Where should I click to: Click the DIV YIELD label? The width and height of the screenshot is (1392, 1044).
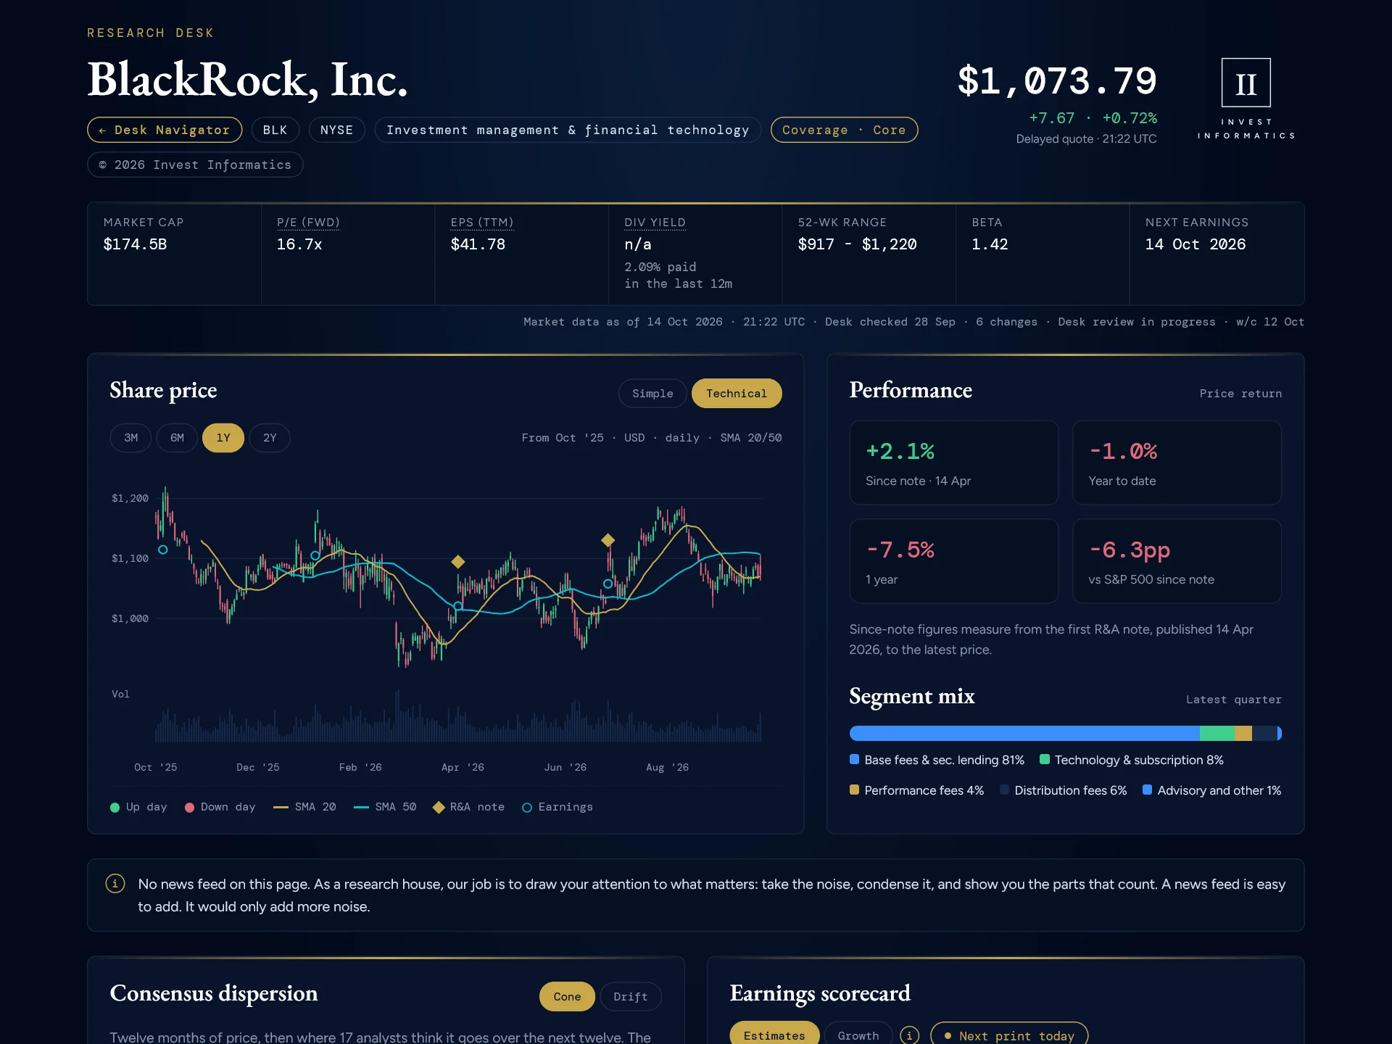655,222
